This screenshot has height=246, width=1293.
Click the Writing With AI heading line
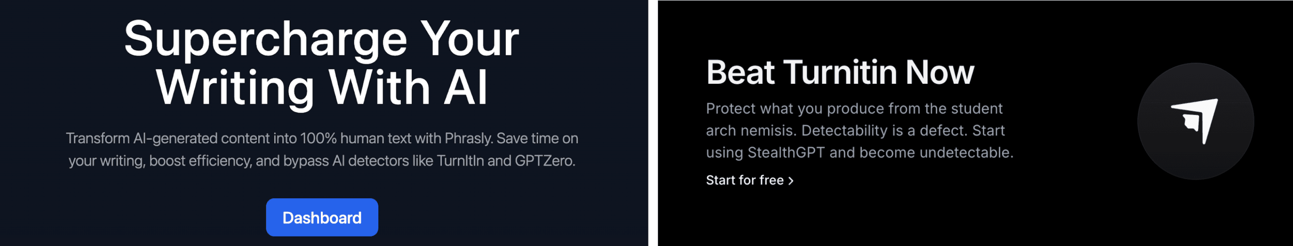pos(321,88)
